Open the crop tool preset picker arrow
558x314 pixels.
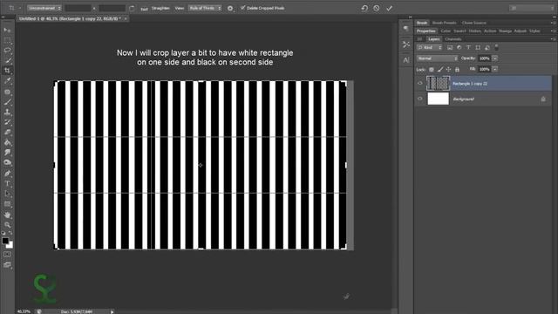[19, 8]
